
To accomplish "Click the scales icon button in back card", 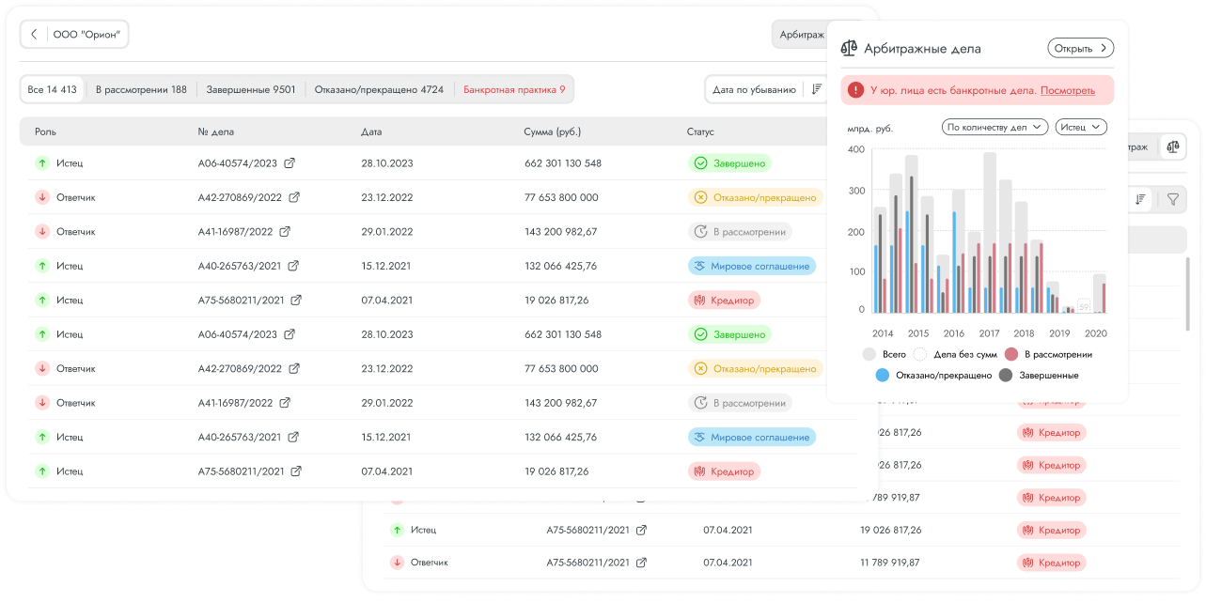I will point(1172,147).
